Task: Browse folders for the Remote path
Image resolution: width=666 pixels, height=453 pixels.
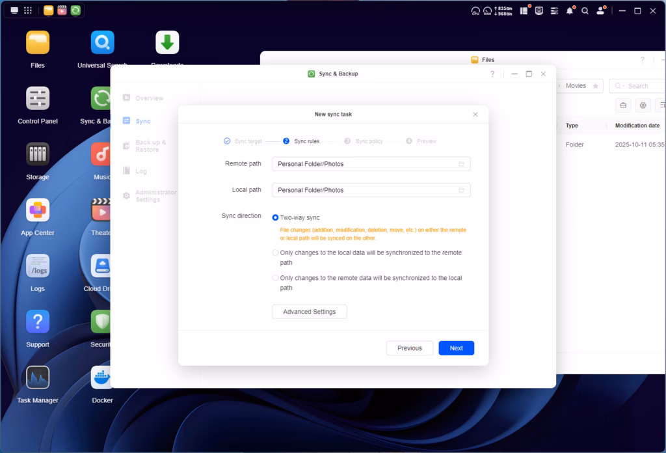Action: click(461, 164)
